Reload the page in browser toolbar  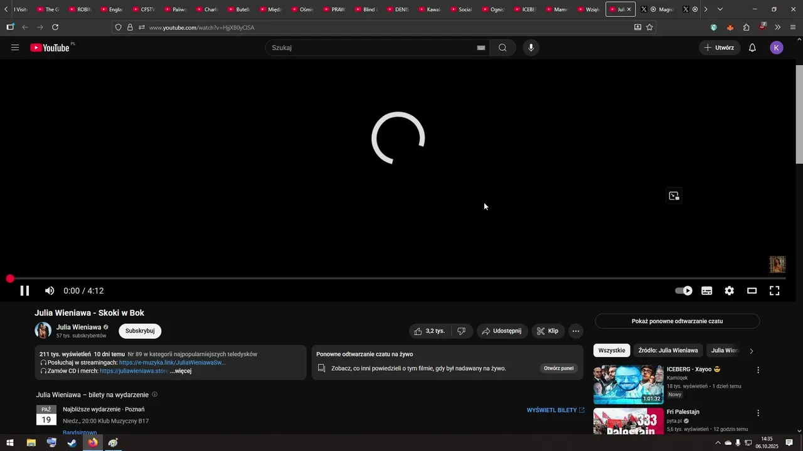(x=55, y=27)
